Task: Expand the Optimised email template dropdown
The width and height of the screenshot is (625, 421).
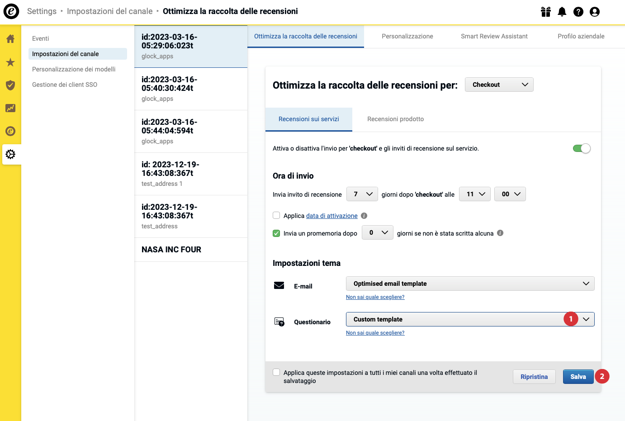Action: click(x=470, y=284)
